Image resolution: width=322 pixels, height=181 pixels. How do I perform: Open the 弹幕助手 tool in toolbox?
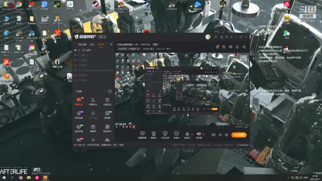[78, 101]
